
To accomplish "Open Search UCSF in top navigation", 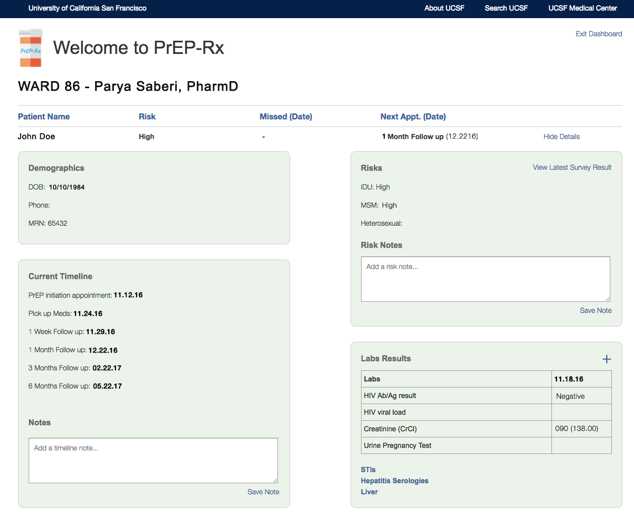I will pyautogui.click(x=506, y=8).
